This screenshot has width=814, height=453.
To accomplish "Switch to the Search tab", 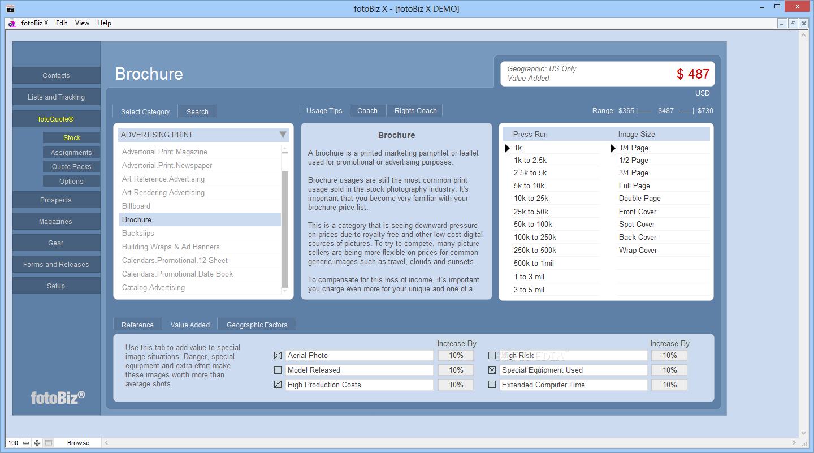I will (x=197, y=111).
